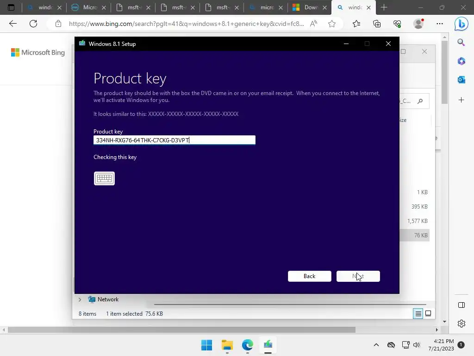Open the on-screen keyboard icon in Setup
474x356 pixels.
104,178
